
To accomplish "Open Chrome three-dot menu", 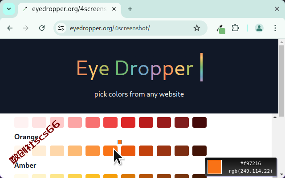I will (x=275, y=28).
